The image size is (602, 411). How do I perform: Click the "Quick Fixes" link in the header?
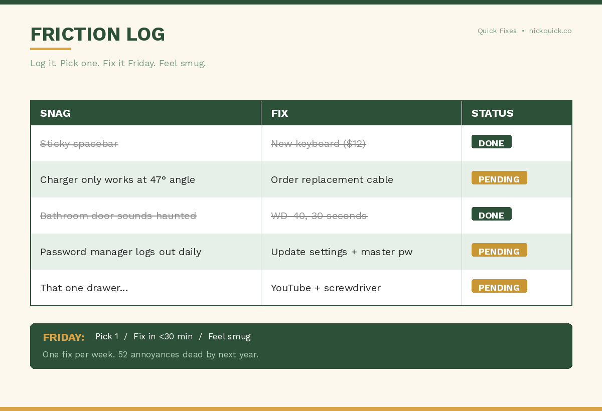coord(497,31)
